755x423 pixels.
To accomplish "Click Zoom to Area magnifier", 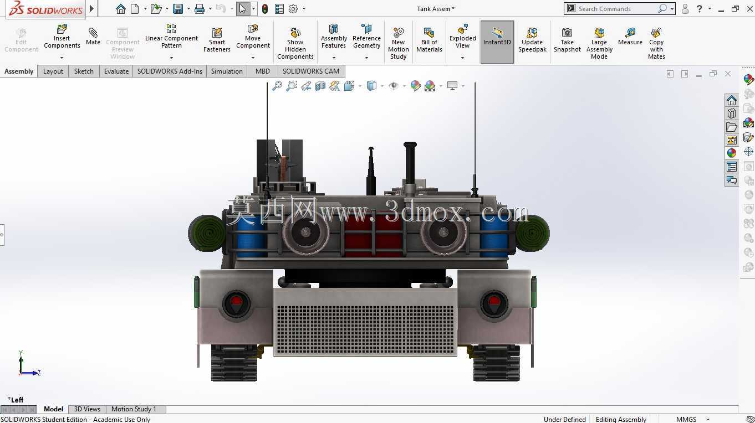I will tap(291, 86).
